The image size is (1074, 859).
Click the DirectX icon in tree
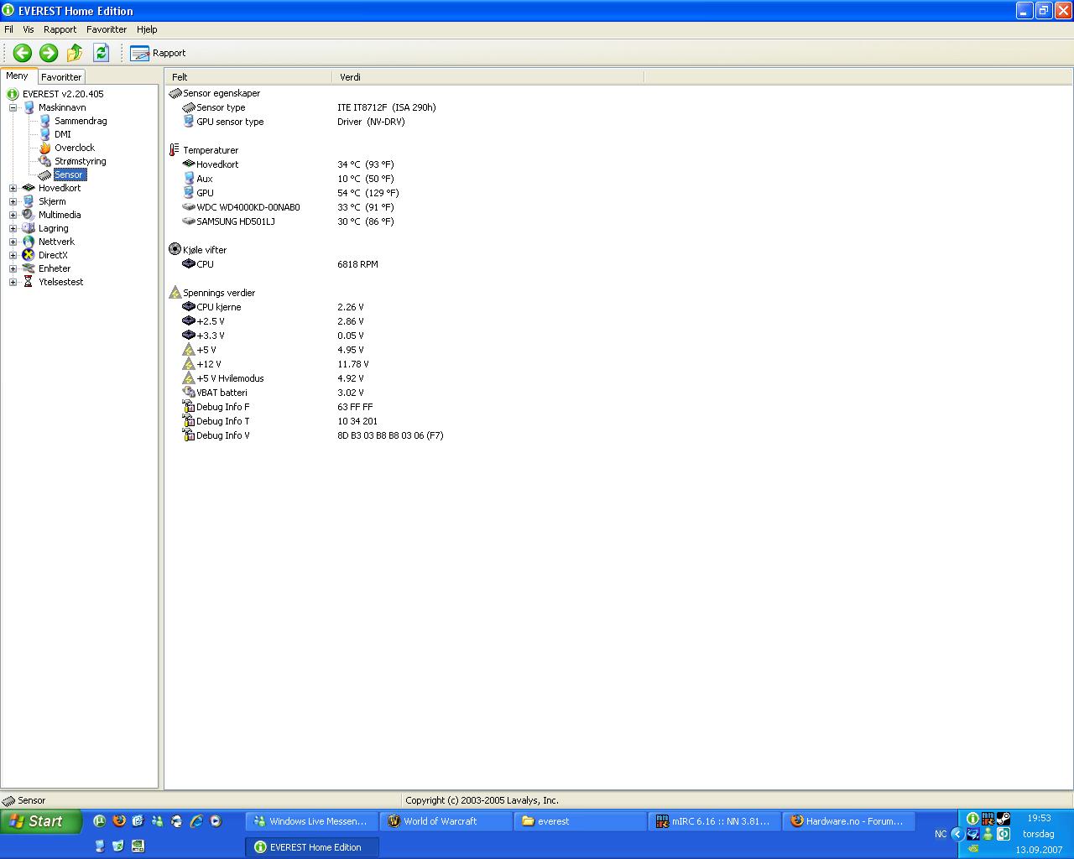[x=29, y=255]
